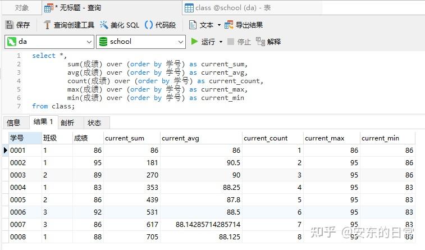Click current_avg value 88.14285714285714
The height and width of the screenshot is (250, 425).
pos(208,225)
